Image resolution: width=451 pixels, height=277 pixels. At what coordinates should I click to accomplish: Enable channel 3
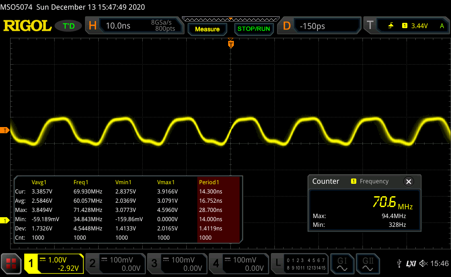click(x=176, y=263)
